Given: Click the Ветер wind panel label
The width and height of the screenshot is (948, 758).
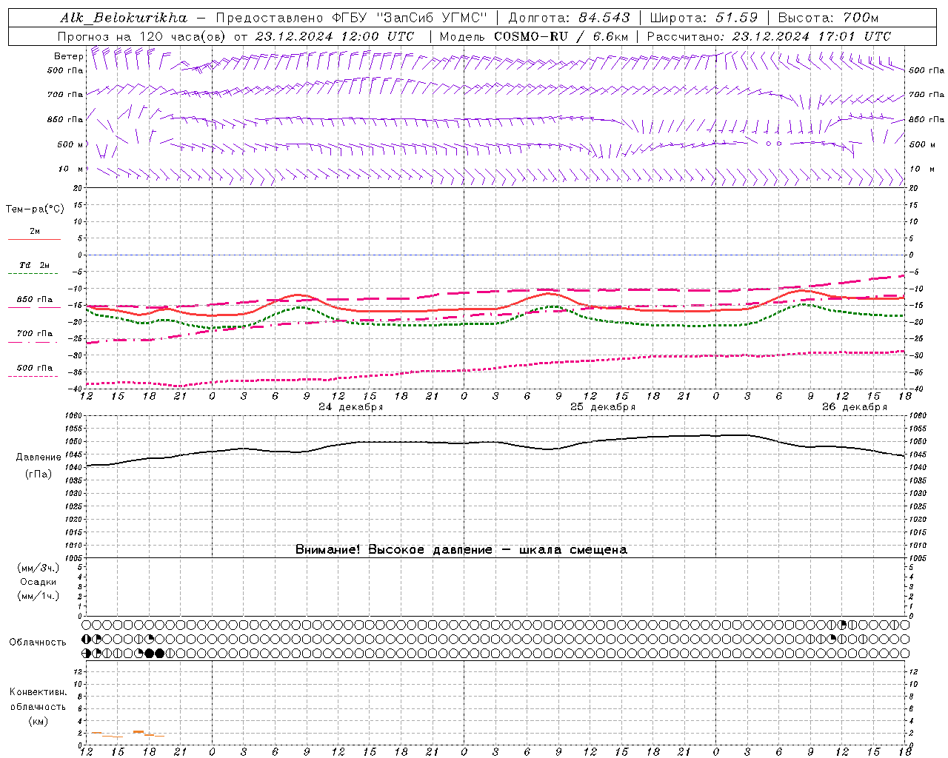Looking at the screenshot, I should tap(68, 56).
